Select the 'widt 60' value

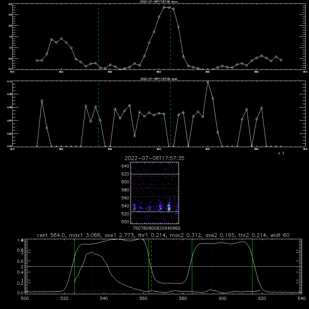[x=280, y=235]
